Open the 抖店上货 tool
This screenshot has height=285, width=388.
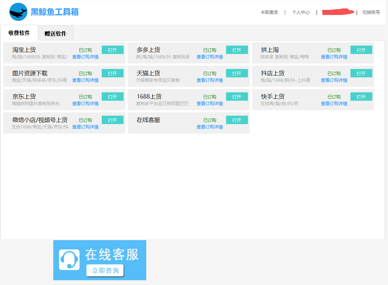tap(361, 73)
